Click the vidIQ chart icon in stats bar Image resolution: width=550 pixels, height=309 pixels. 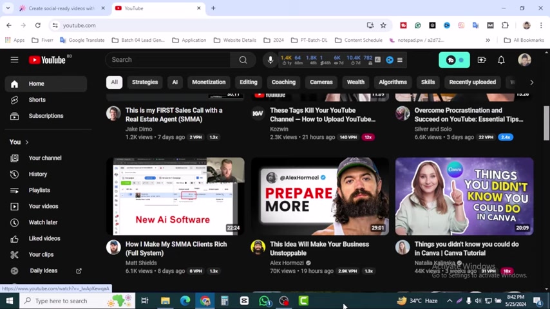click(378, 60)
